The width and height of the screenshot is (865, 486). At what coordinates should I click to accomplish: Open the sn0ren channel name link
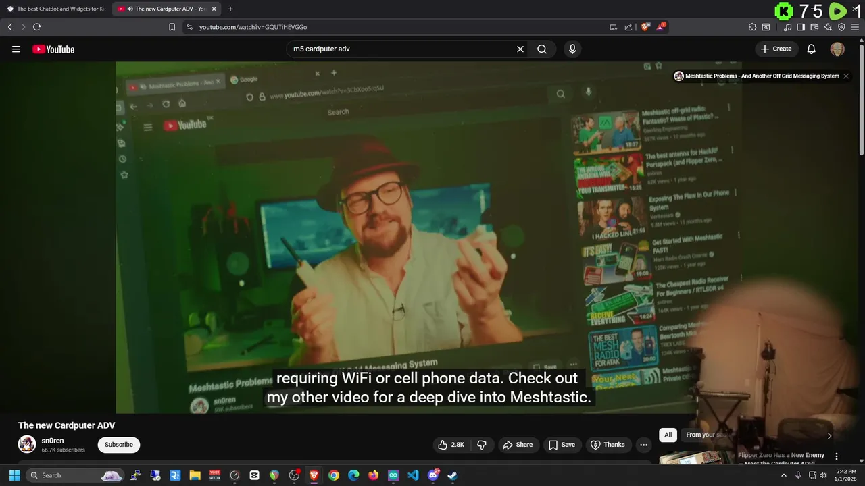[x=53, y=441]
